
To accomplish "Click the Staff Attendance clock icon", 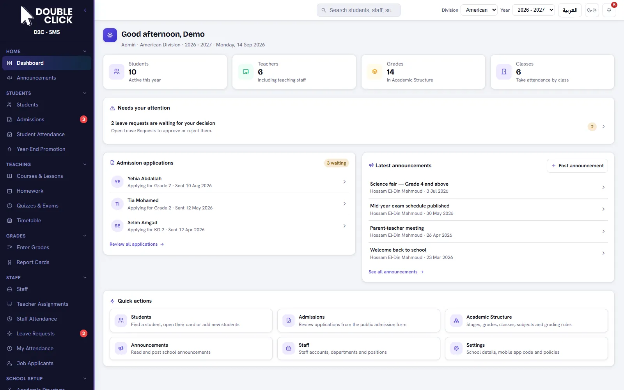I will coord(9,319).
